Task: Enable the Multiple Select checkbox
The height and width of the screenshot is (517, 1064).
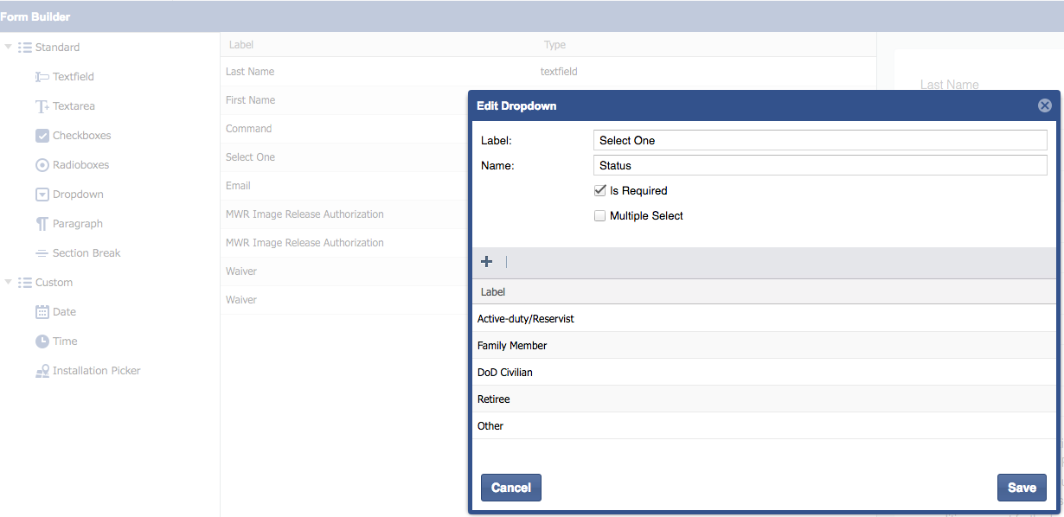Action: pyautogui.click(x=599, y=215)
